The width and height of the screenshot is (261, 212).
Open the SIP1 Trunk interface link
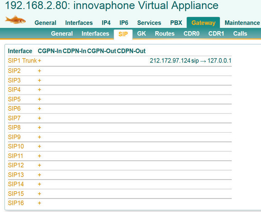tap(22, 61)
